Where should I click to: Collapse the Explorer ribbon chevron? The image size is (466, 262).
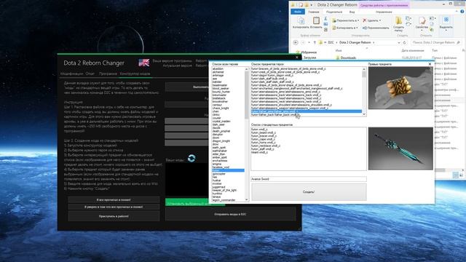pyautogui.click(x=457, y=12)
